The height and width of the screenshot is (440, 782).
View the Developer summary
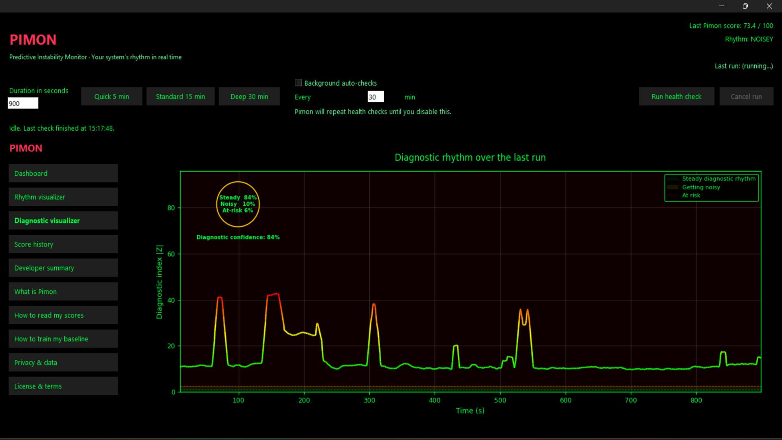click(x=63, y=268)
